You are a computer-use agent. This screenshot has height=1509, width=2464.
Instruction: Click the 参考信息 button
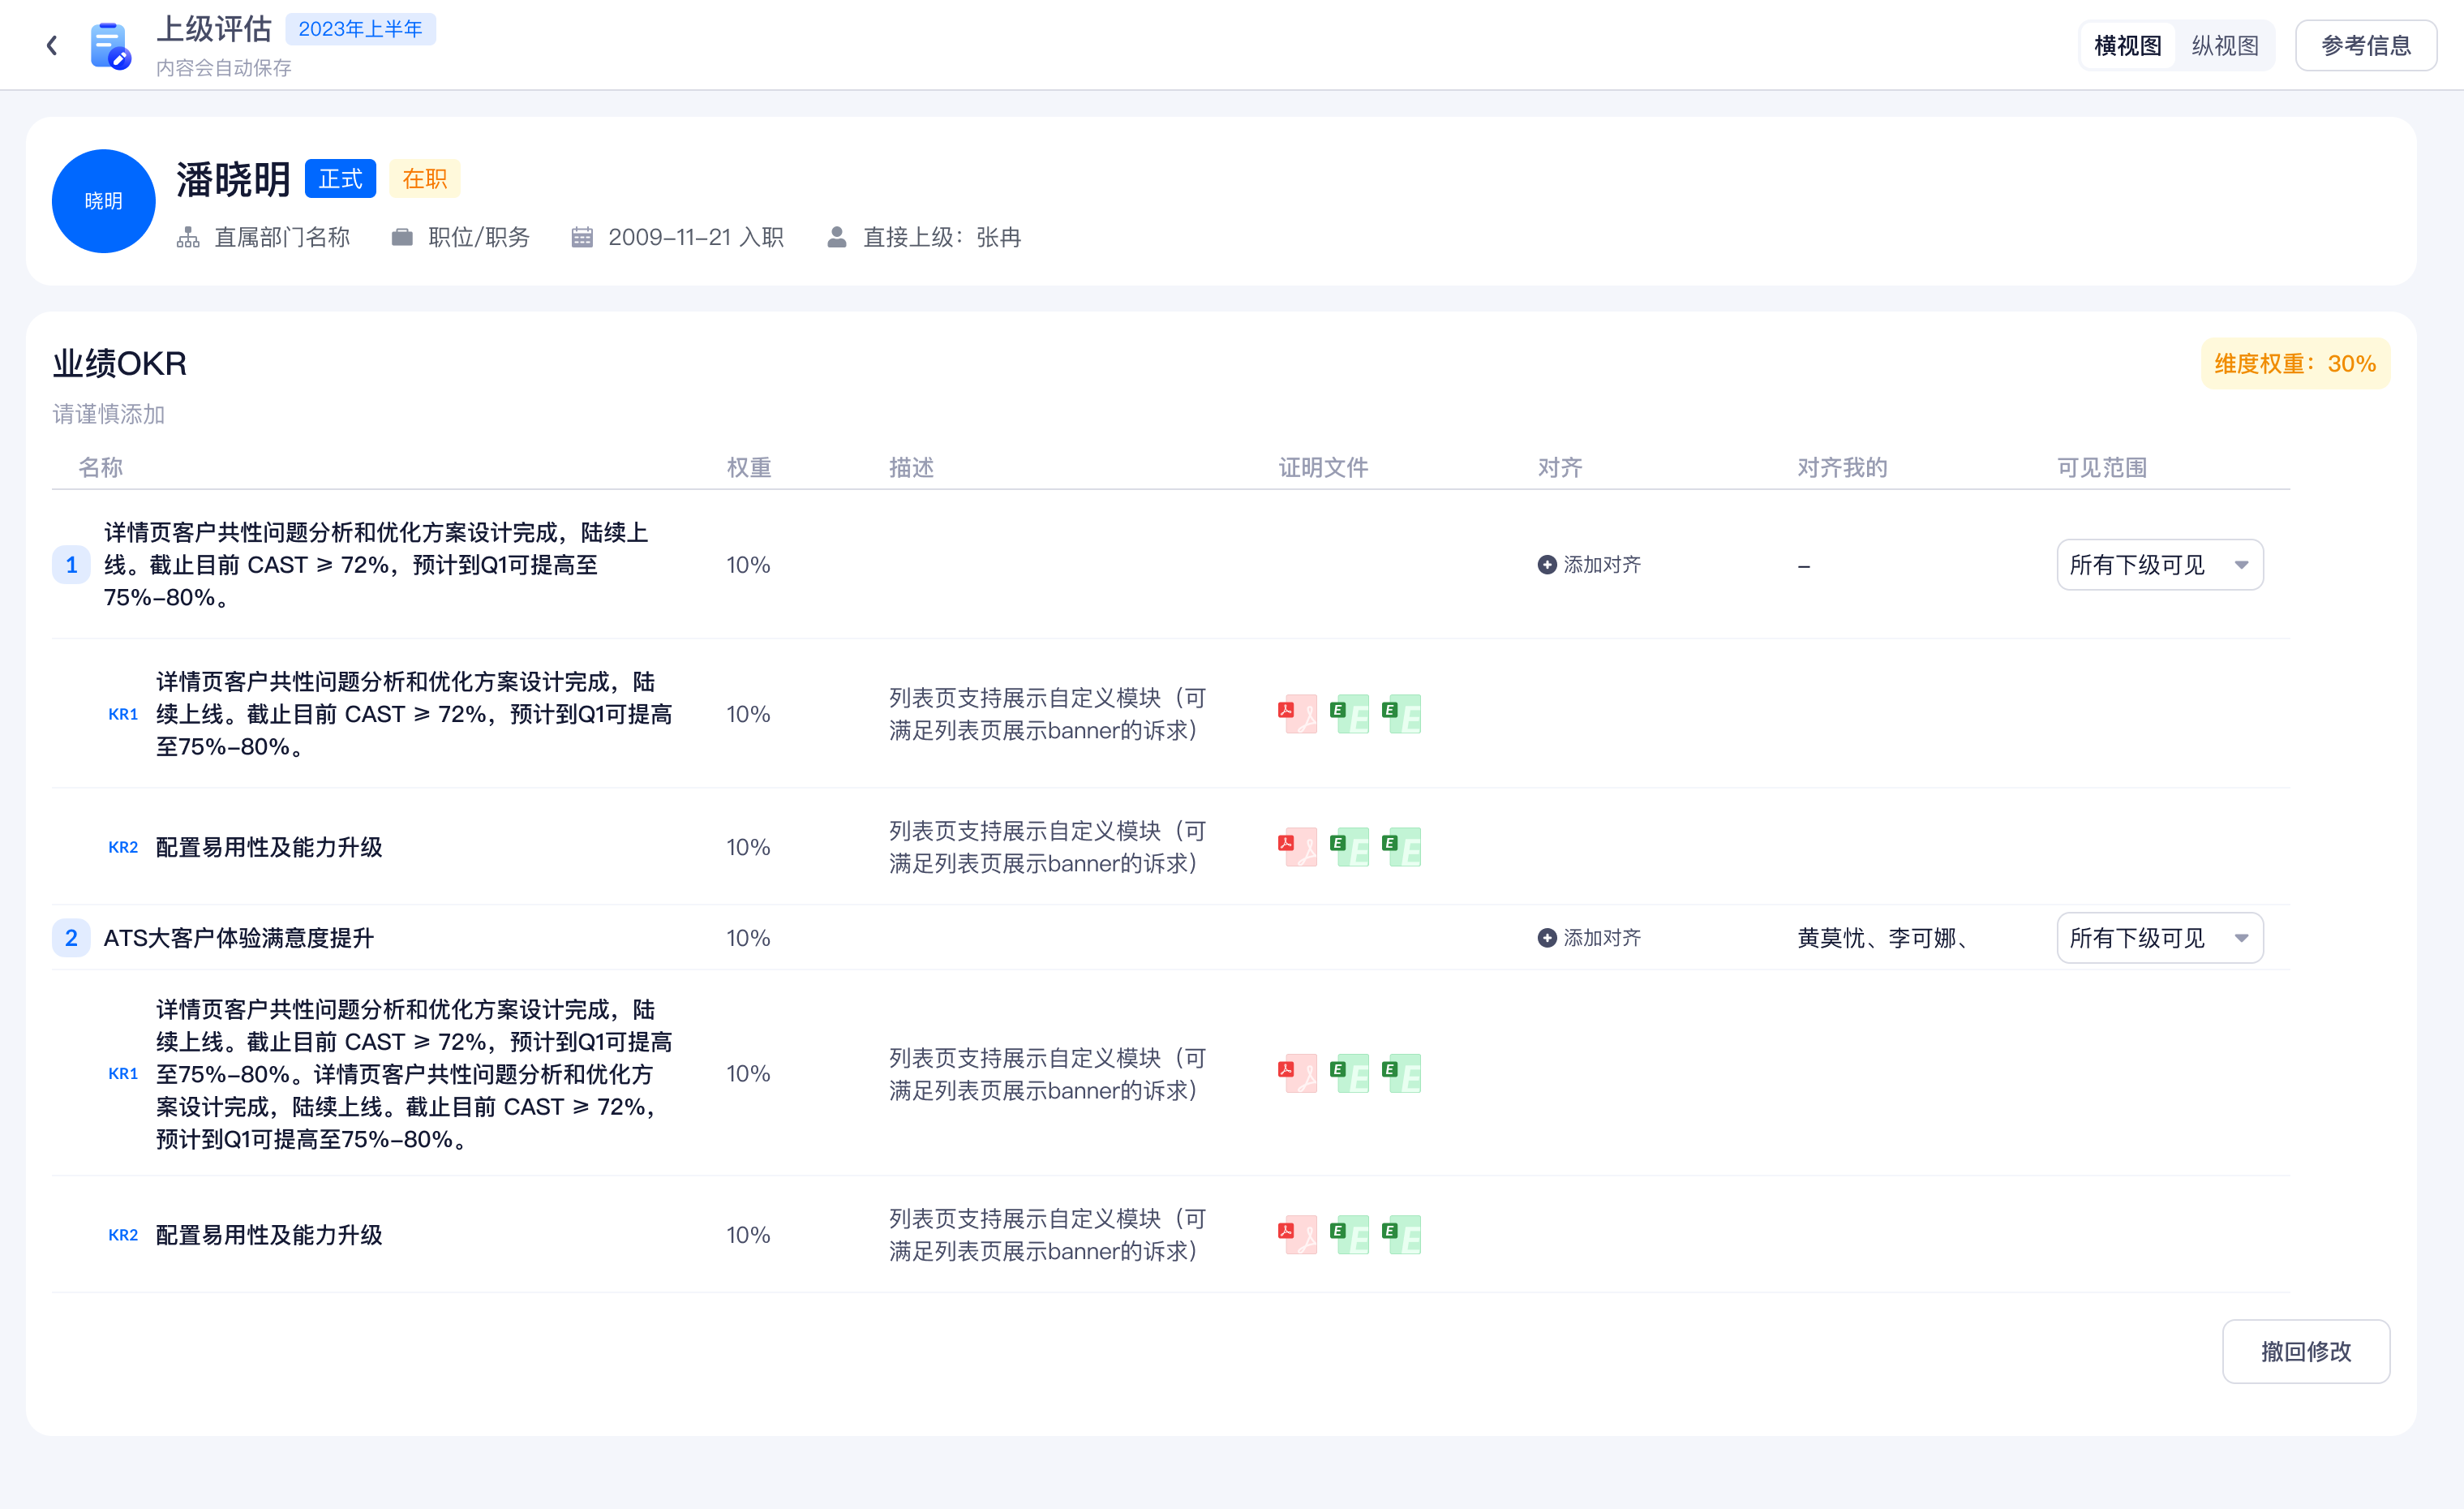[x=2365, y=46]
